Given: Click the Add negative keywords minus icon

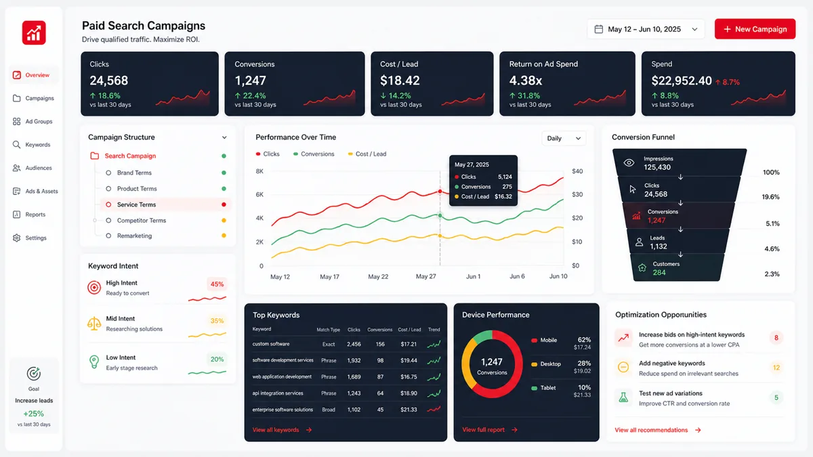Looking at the screenshot, I should [623, 367].
